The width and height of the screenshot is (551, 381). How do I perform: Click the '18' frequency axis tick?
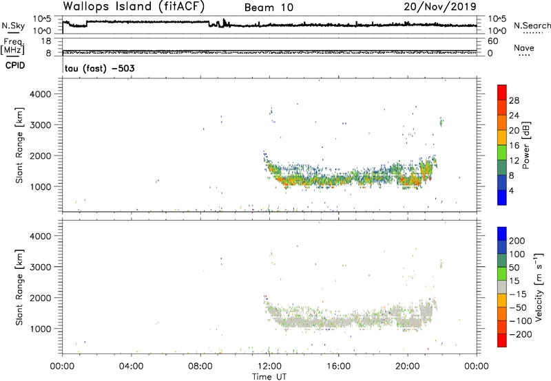(x=46, y=41)
